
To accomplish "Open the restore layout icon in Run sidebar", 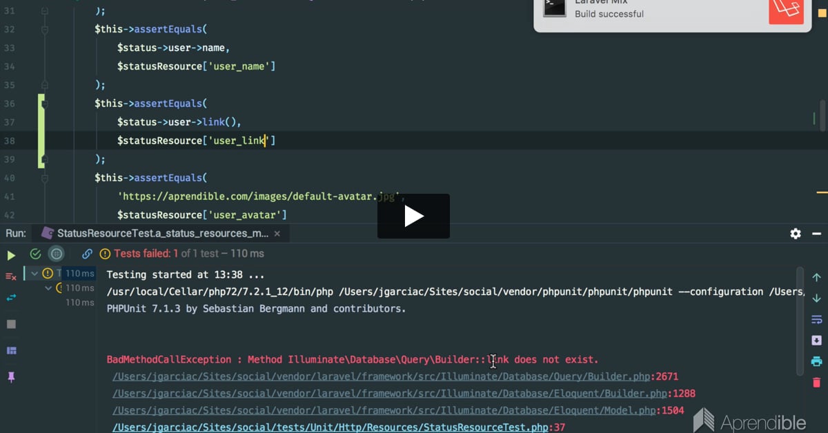I will pos(11,351).
